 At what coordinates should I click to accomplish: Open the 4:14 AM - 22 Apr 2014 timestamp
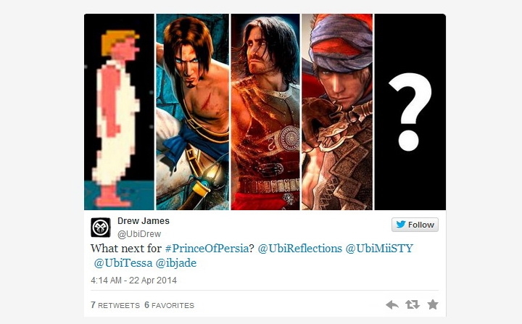pyautogui.click(x=133, y=281)
